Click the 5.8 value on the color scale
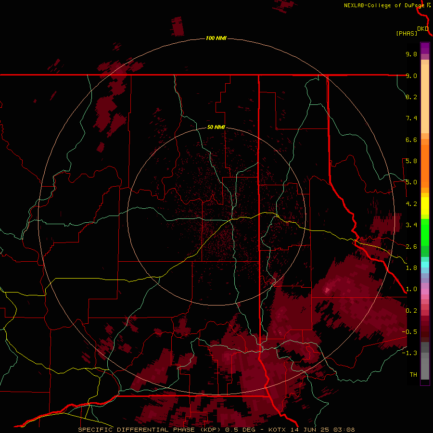 [411, 161]
